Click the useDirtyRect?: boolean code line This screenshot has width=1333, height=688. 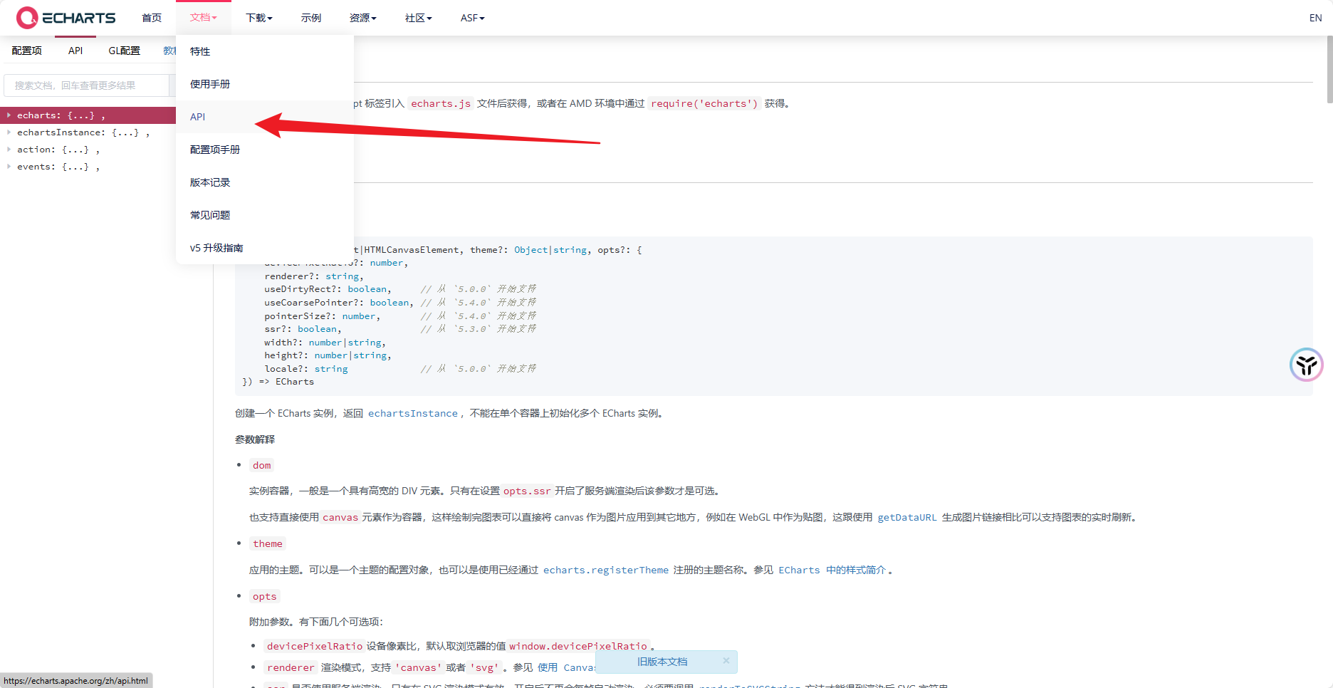pyautogui.click(x=328, y=289)
